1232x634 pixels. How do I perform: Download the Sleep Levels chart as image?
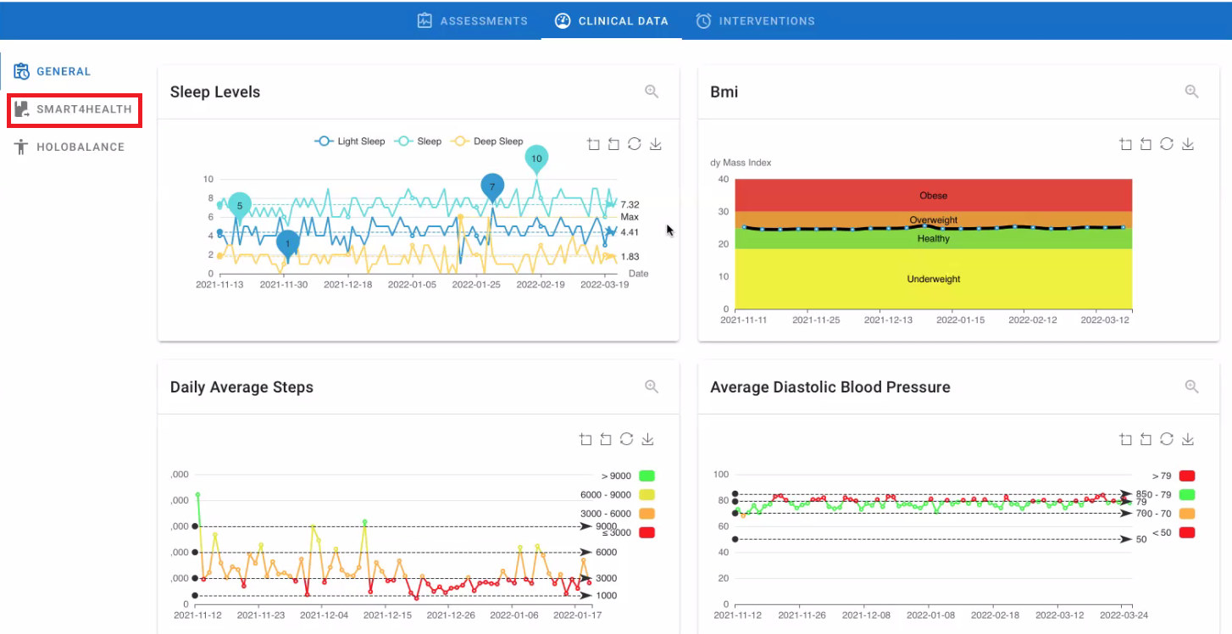click(x=655, y=144)
